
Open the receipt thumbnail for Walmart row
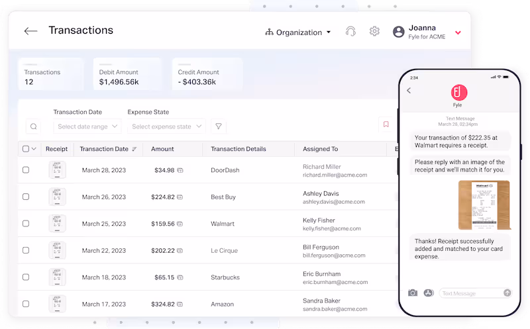click(x=57, y=223)
